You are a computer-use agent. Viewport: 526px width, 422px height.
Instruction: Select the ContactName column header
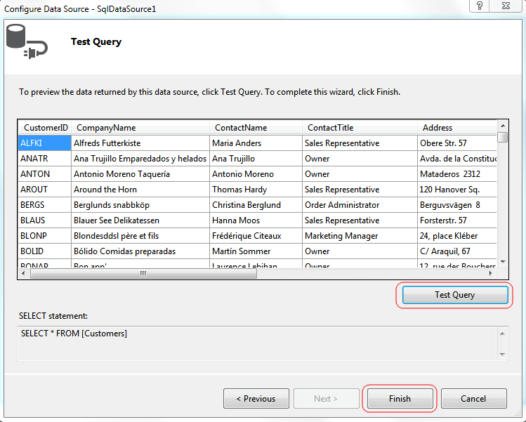point(256,128)
